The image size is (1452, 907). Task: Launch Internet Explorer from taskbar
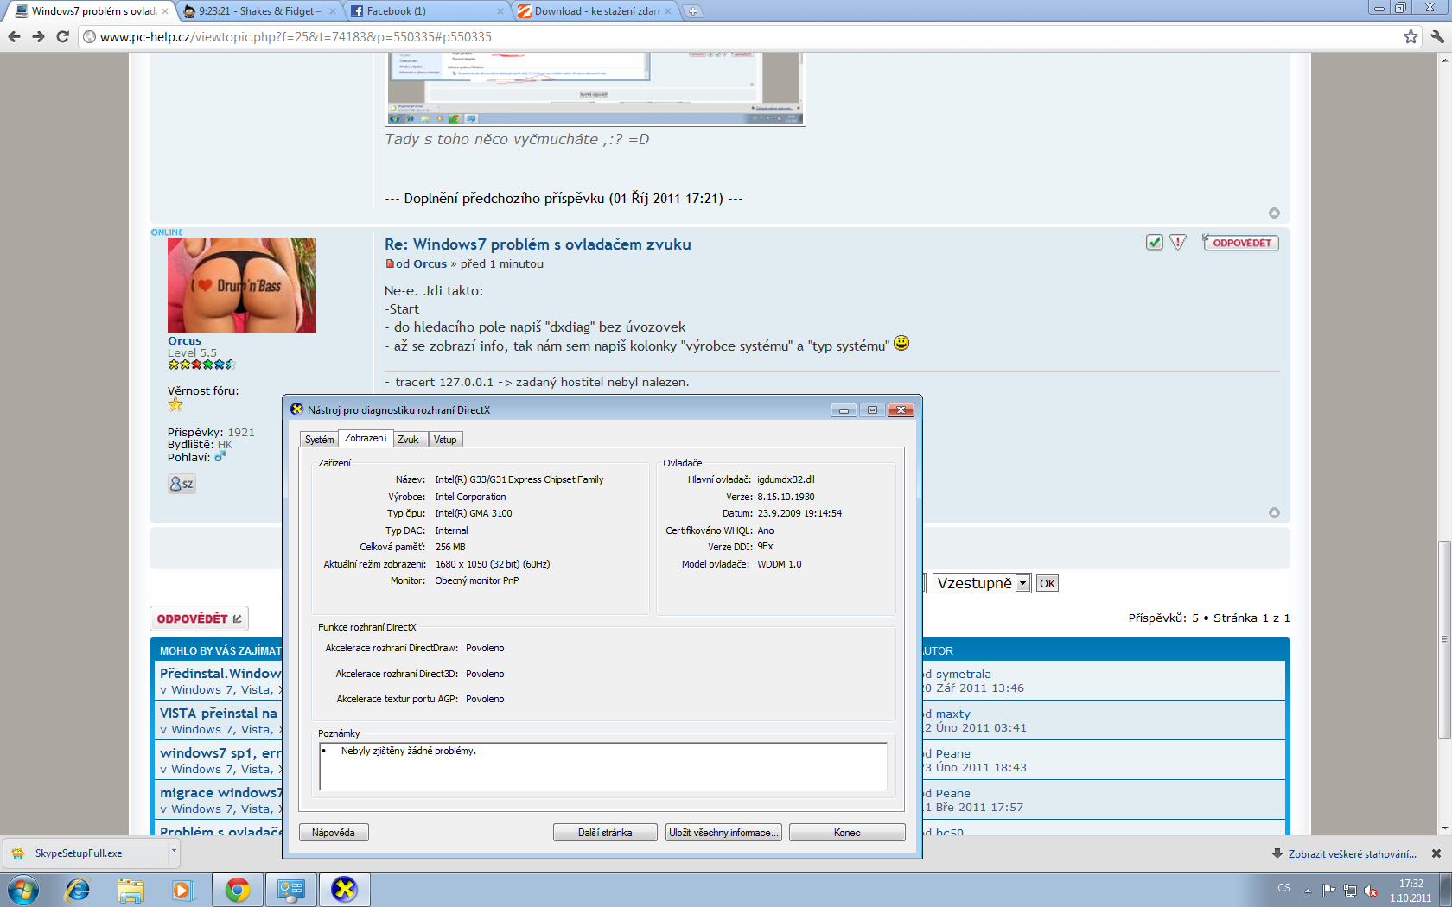[x=78, y=890]
